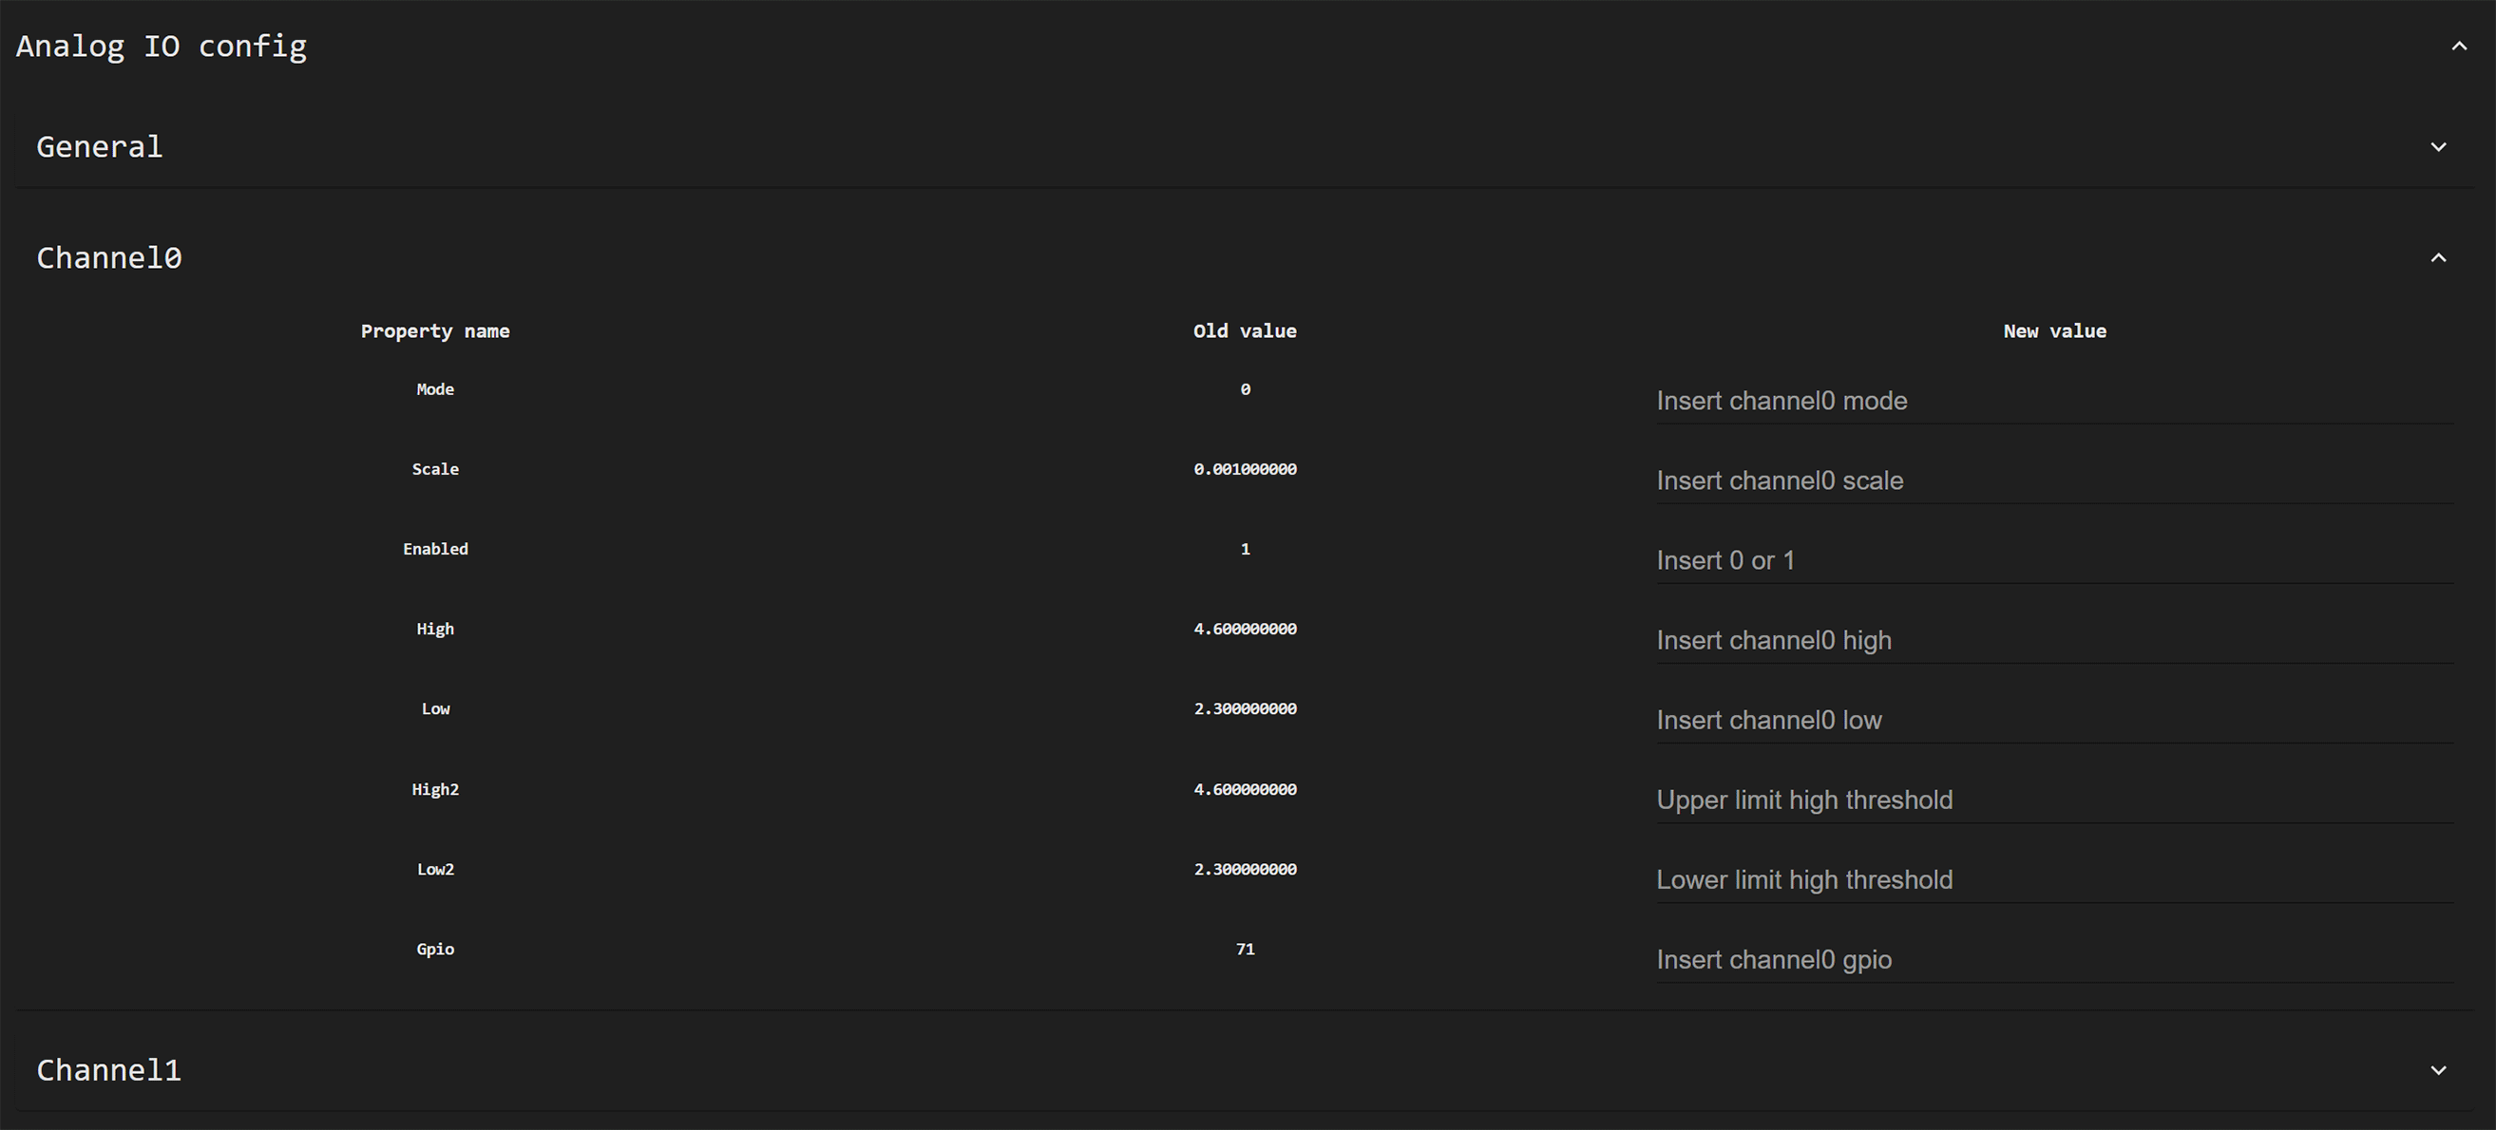The width and height of the screenshot is (2496, 1130).
Task: Click the Channel1 section title
Action: click(x=108, y=1070)
